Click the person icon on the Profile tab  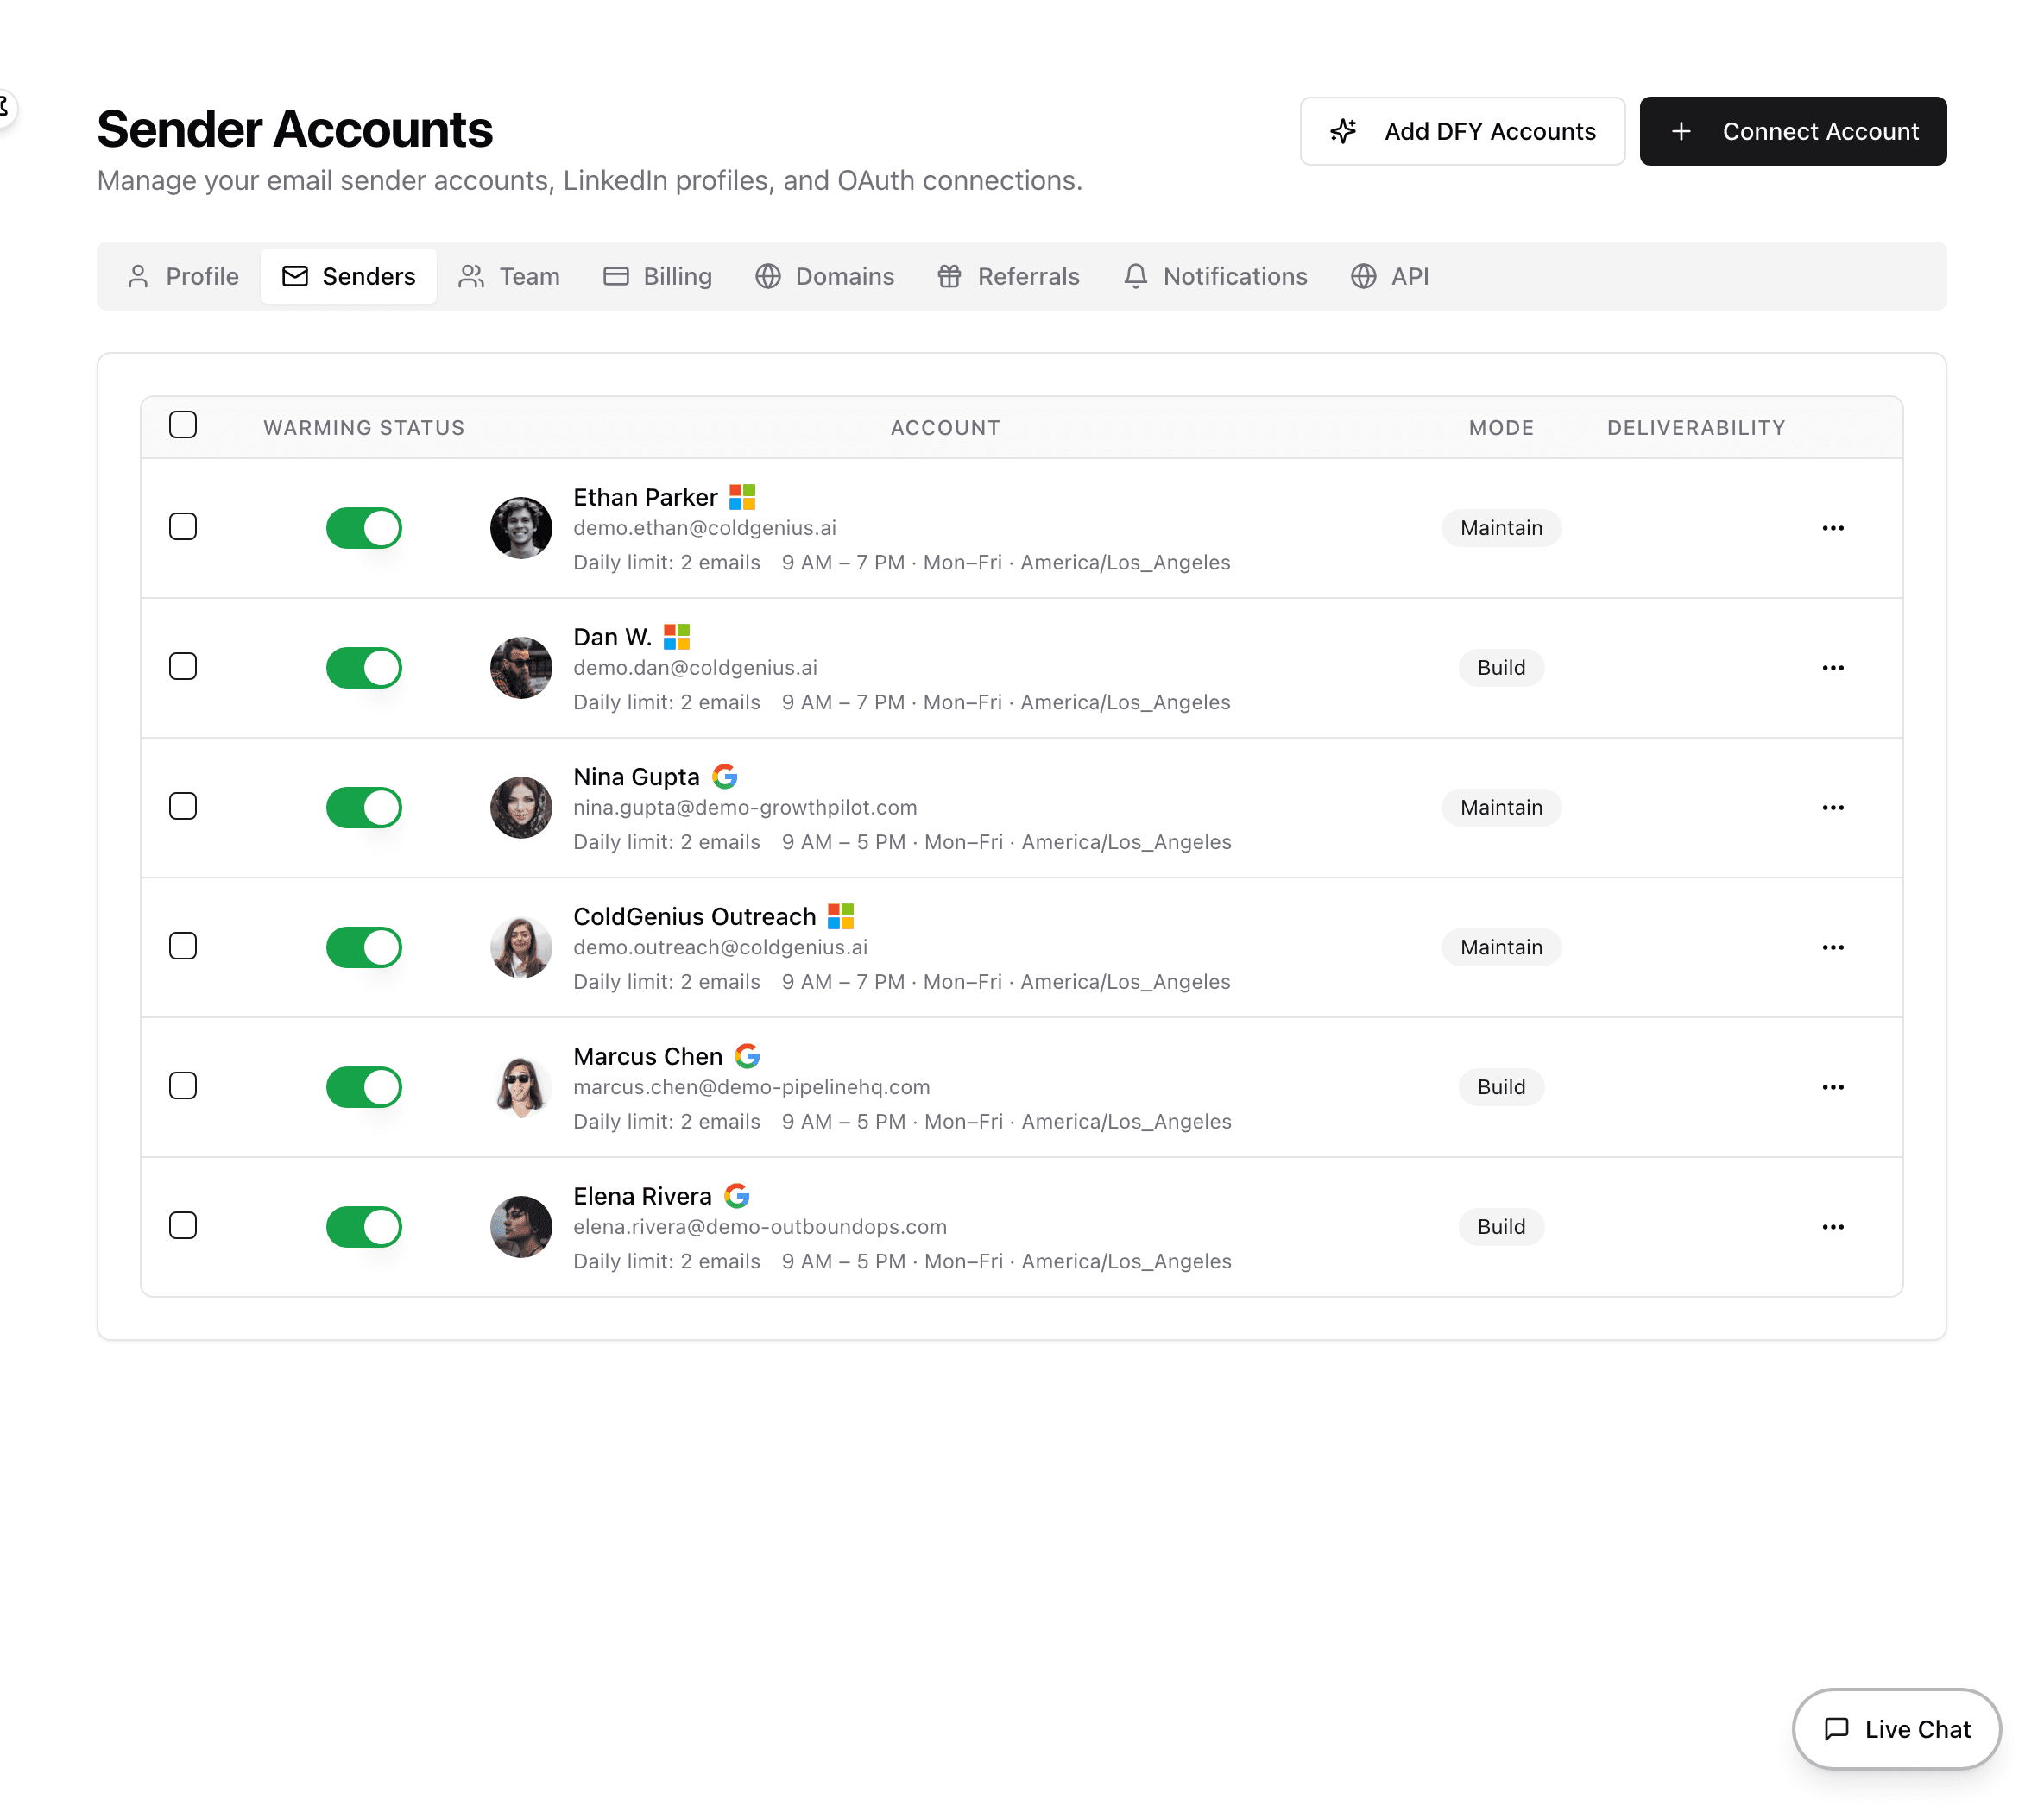pos(139,277)
